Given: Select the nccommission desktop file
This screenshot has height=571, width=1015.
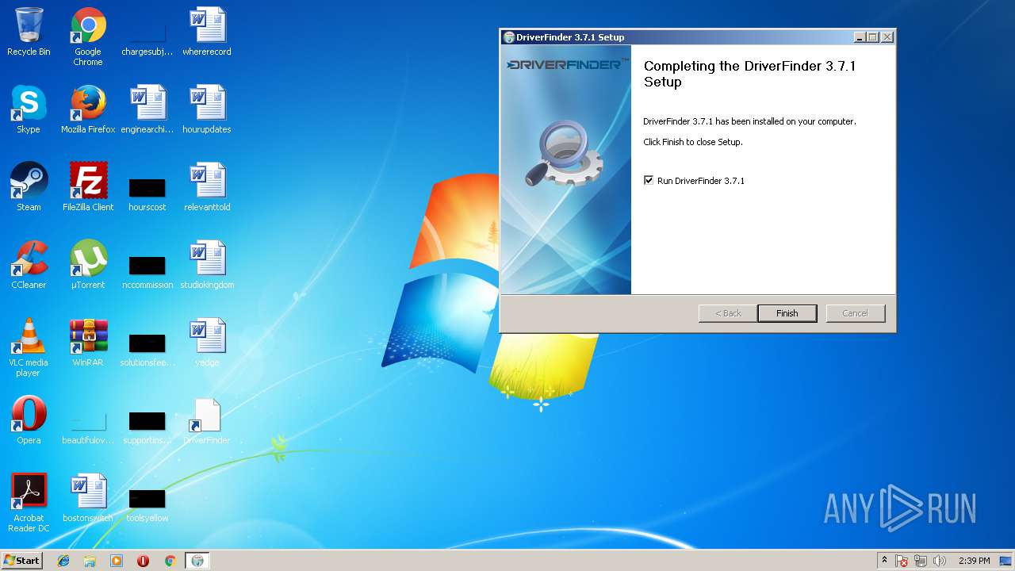Looking at the screenshot, I should tap(147, 271).
